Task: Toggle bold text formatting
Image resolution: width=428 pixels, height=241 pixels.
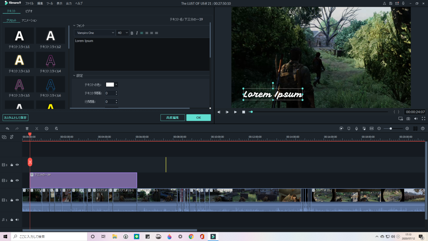Action: [x=132, y=33]
